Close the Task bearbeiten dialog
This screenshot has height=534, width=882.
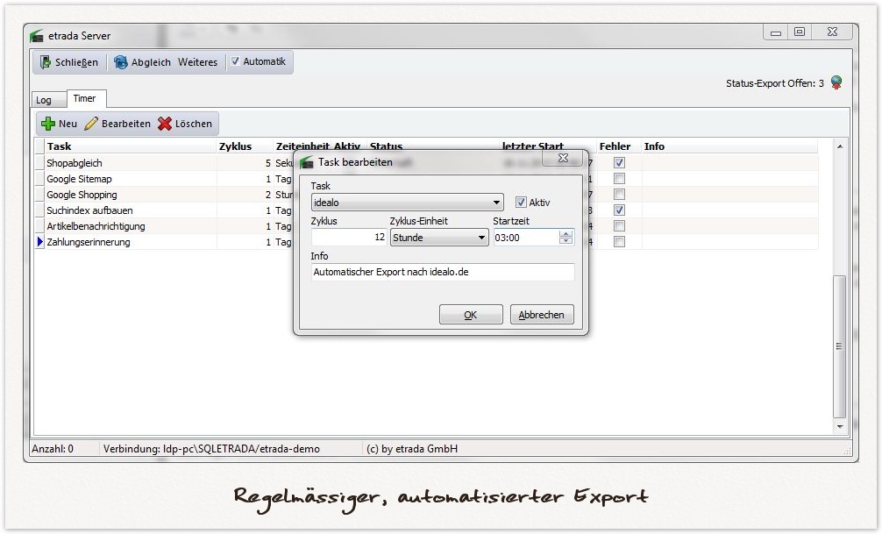click(563, 159)
